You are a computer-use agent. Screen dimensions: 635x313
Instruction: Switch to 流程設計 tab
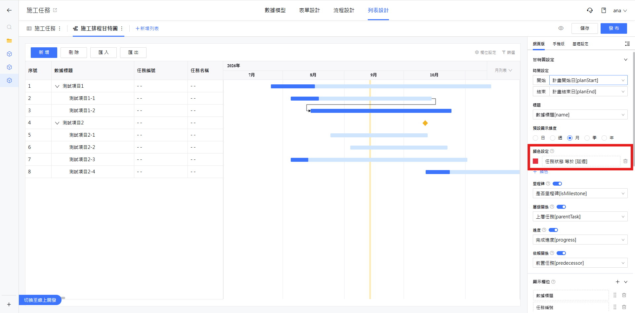[x=344, y=10]
